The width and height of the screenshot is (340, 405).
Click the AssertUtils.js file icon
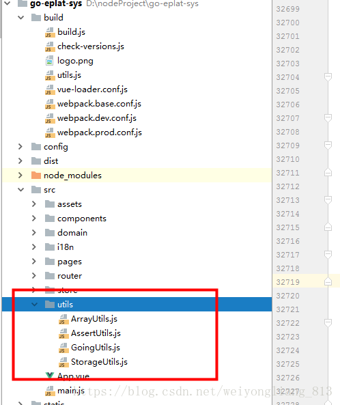coord(63,334)
